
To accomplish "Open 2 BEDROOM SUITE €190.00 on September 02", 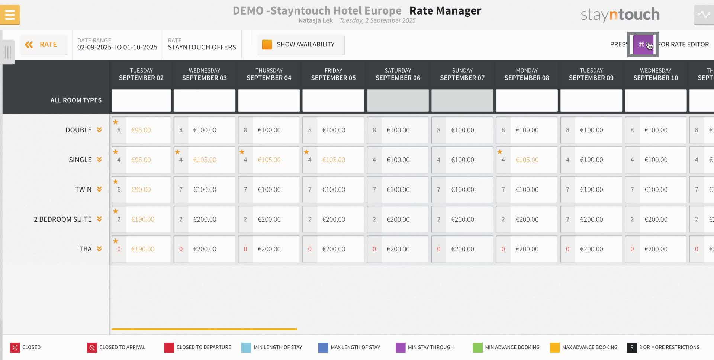I will 141,219.
